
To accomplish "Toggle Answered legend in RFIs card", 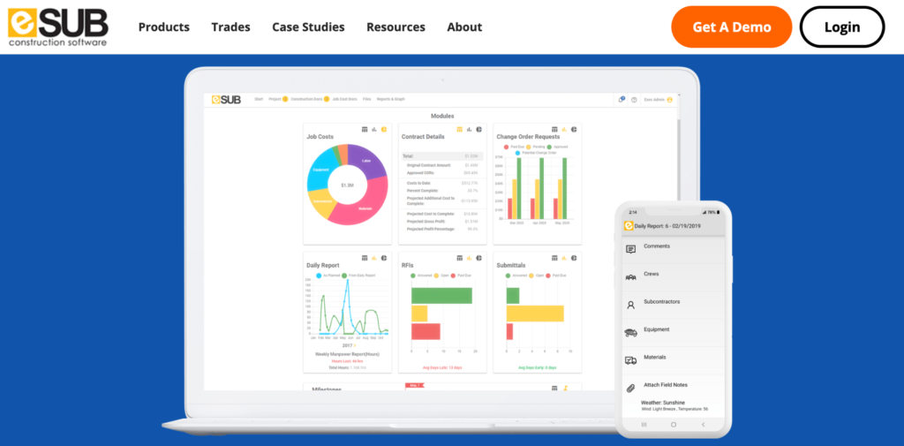I will pyautogui.click(x=421, y=276).
